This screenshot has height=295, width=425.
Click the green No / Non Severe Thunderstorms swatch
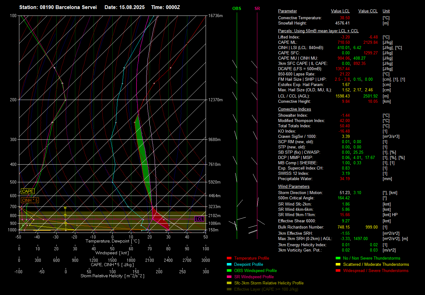[x=338, y=258]
